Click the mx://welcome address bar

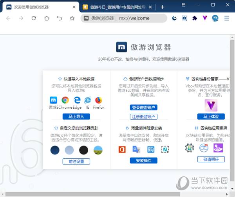[124, 18]
